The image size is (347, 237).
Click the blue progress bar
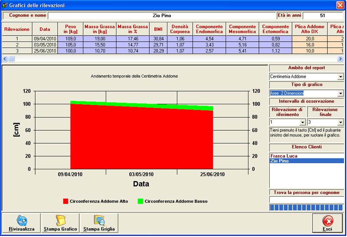tap(307, 207)
